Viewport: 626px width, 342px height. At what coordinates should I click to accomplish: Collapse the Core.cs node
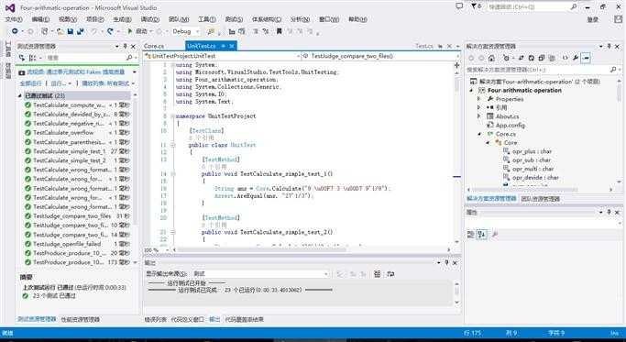coord(479,134)
